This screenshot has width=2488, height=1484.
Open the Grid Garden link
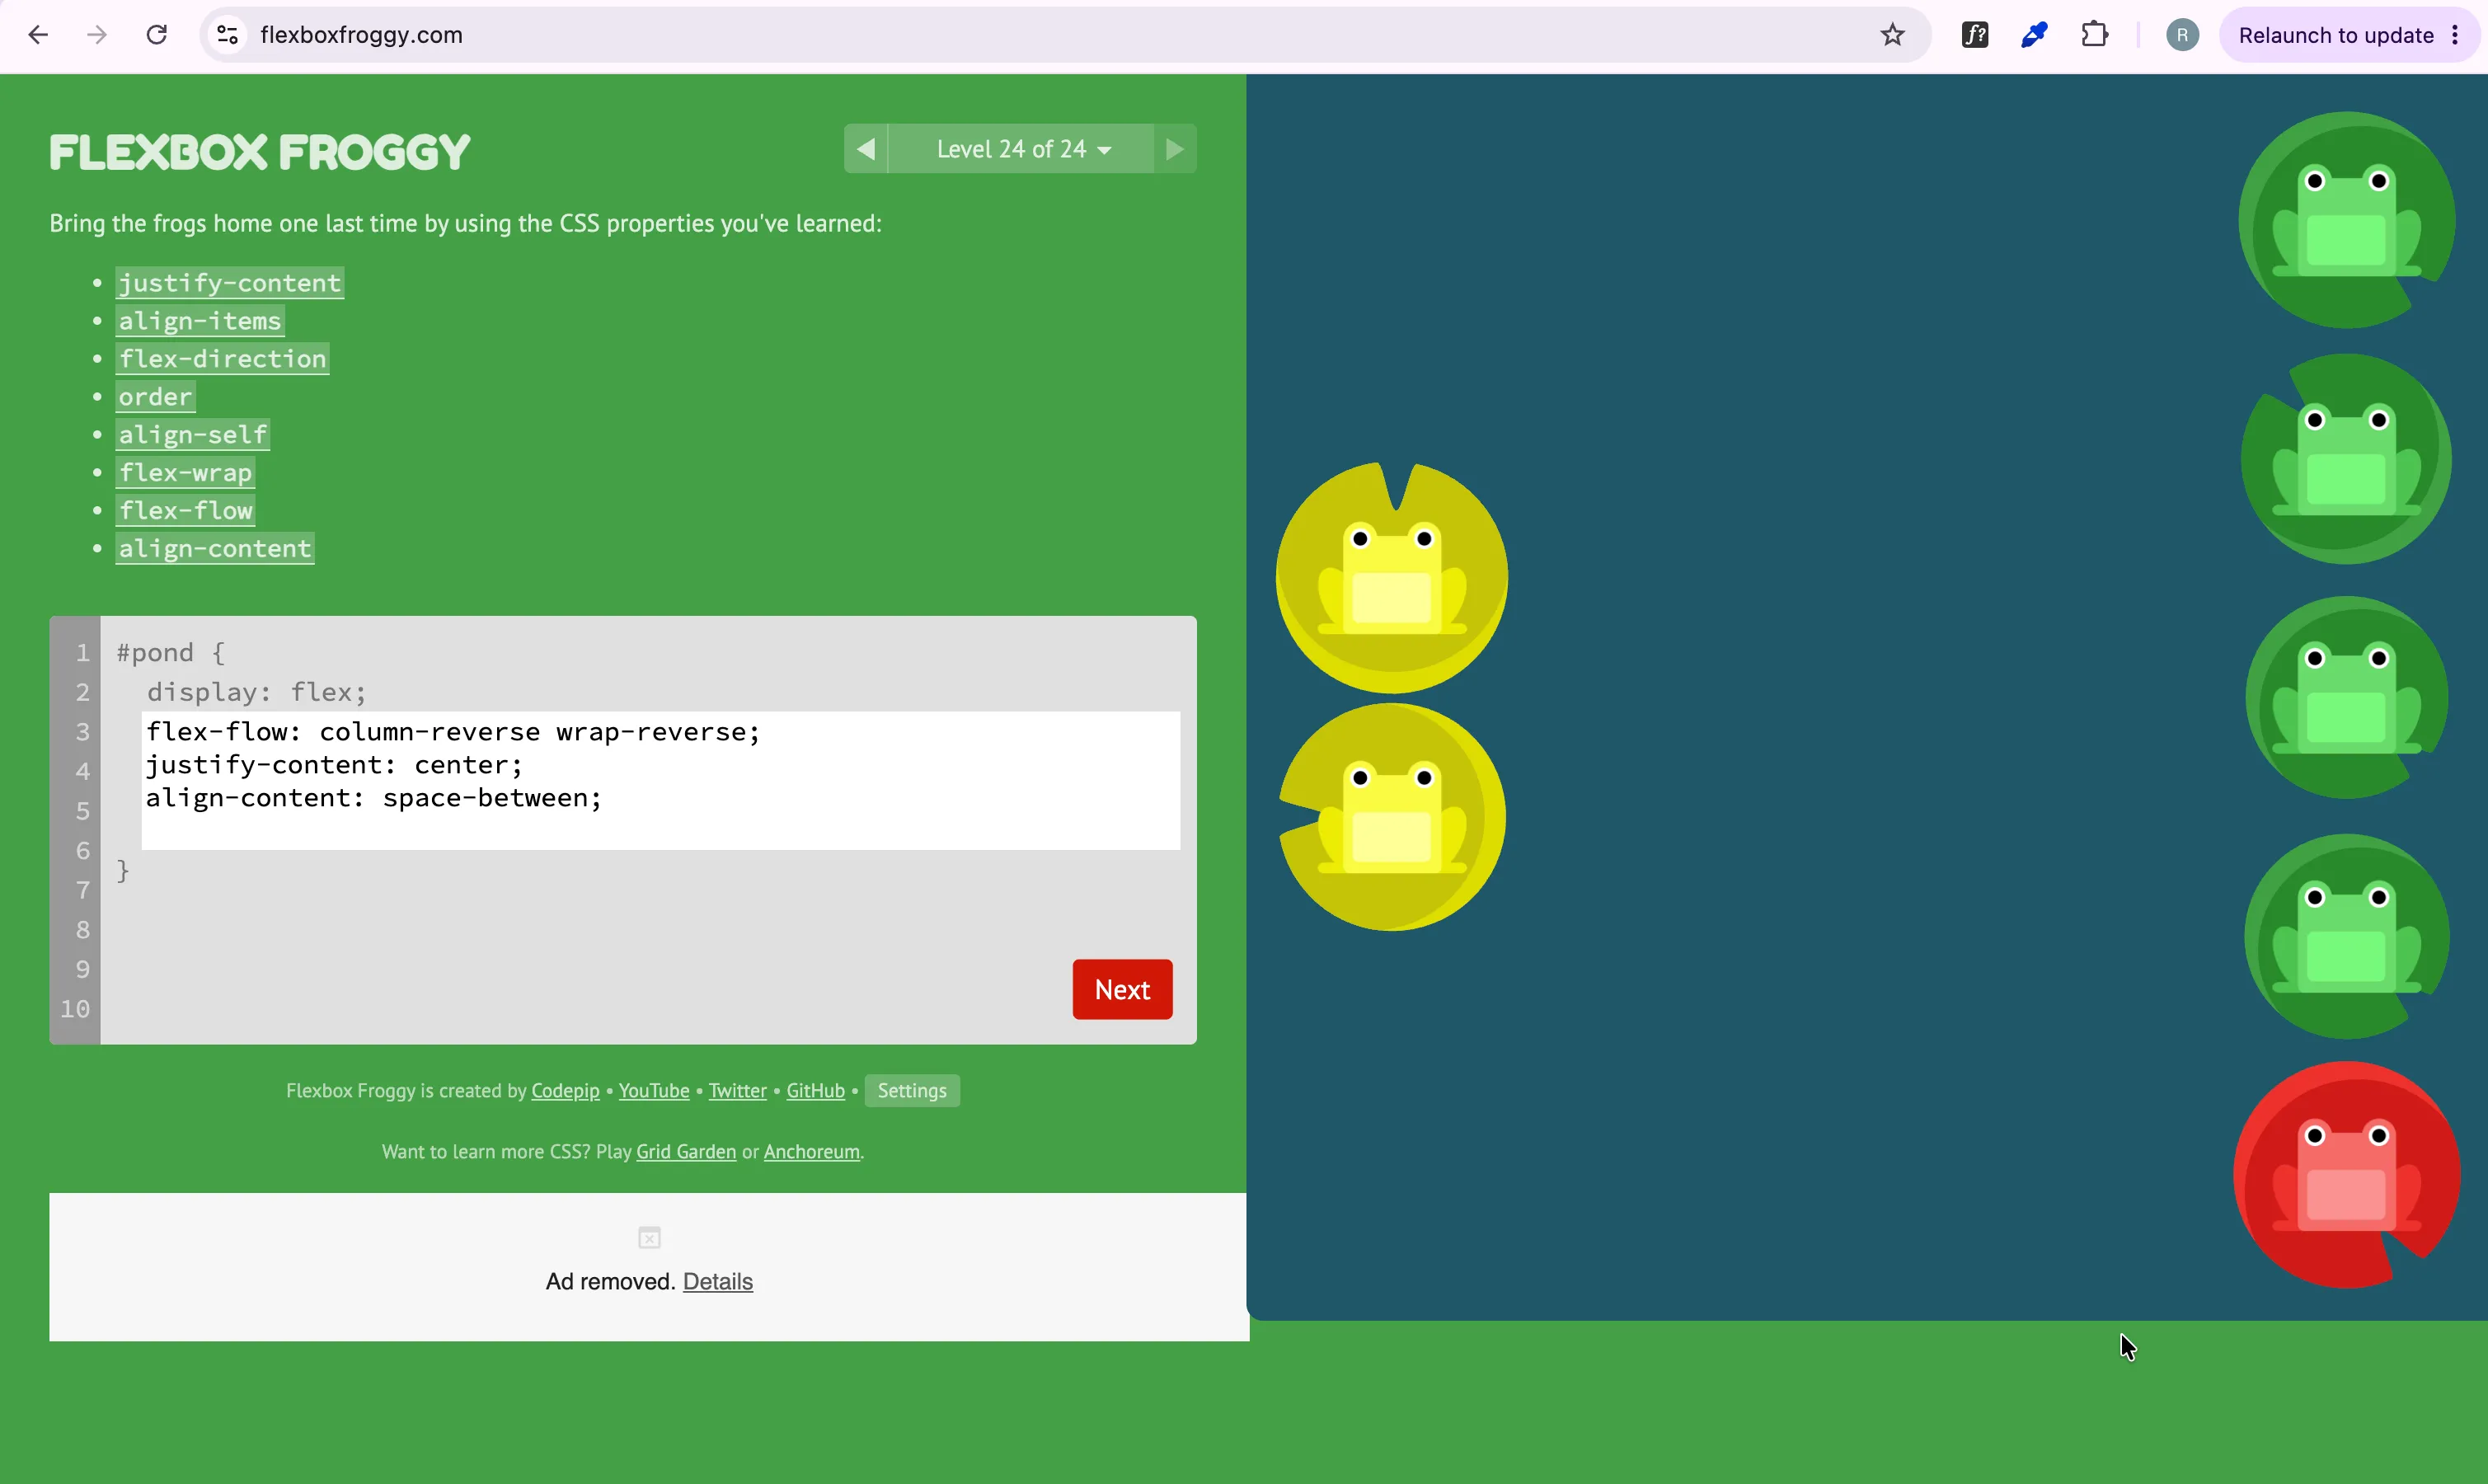(x=686, y=1152)
